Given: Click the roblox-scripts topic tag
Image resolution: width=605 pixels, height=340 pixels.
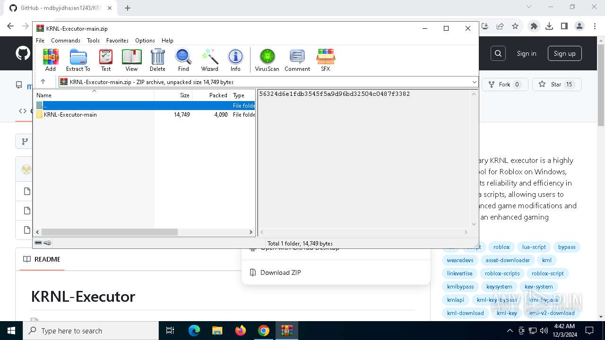Looking at the screenshot, I should coord(502,273).
